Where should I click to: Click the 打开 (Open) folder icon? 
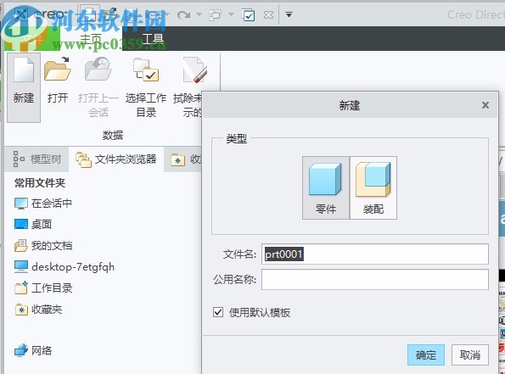58,69
